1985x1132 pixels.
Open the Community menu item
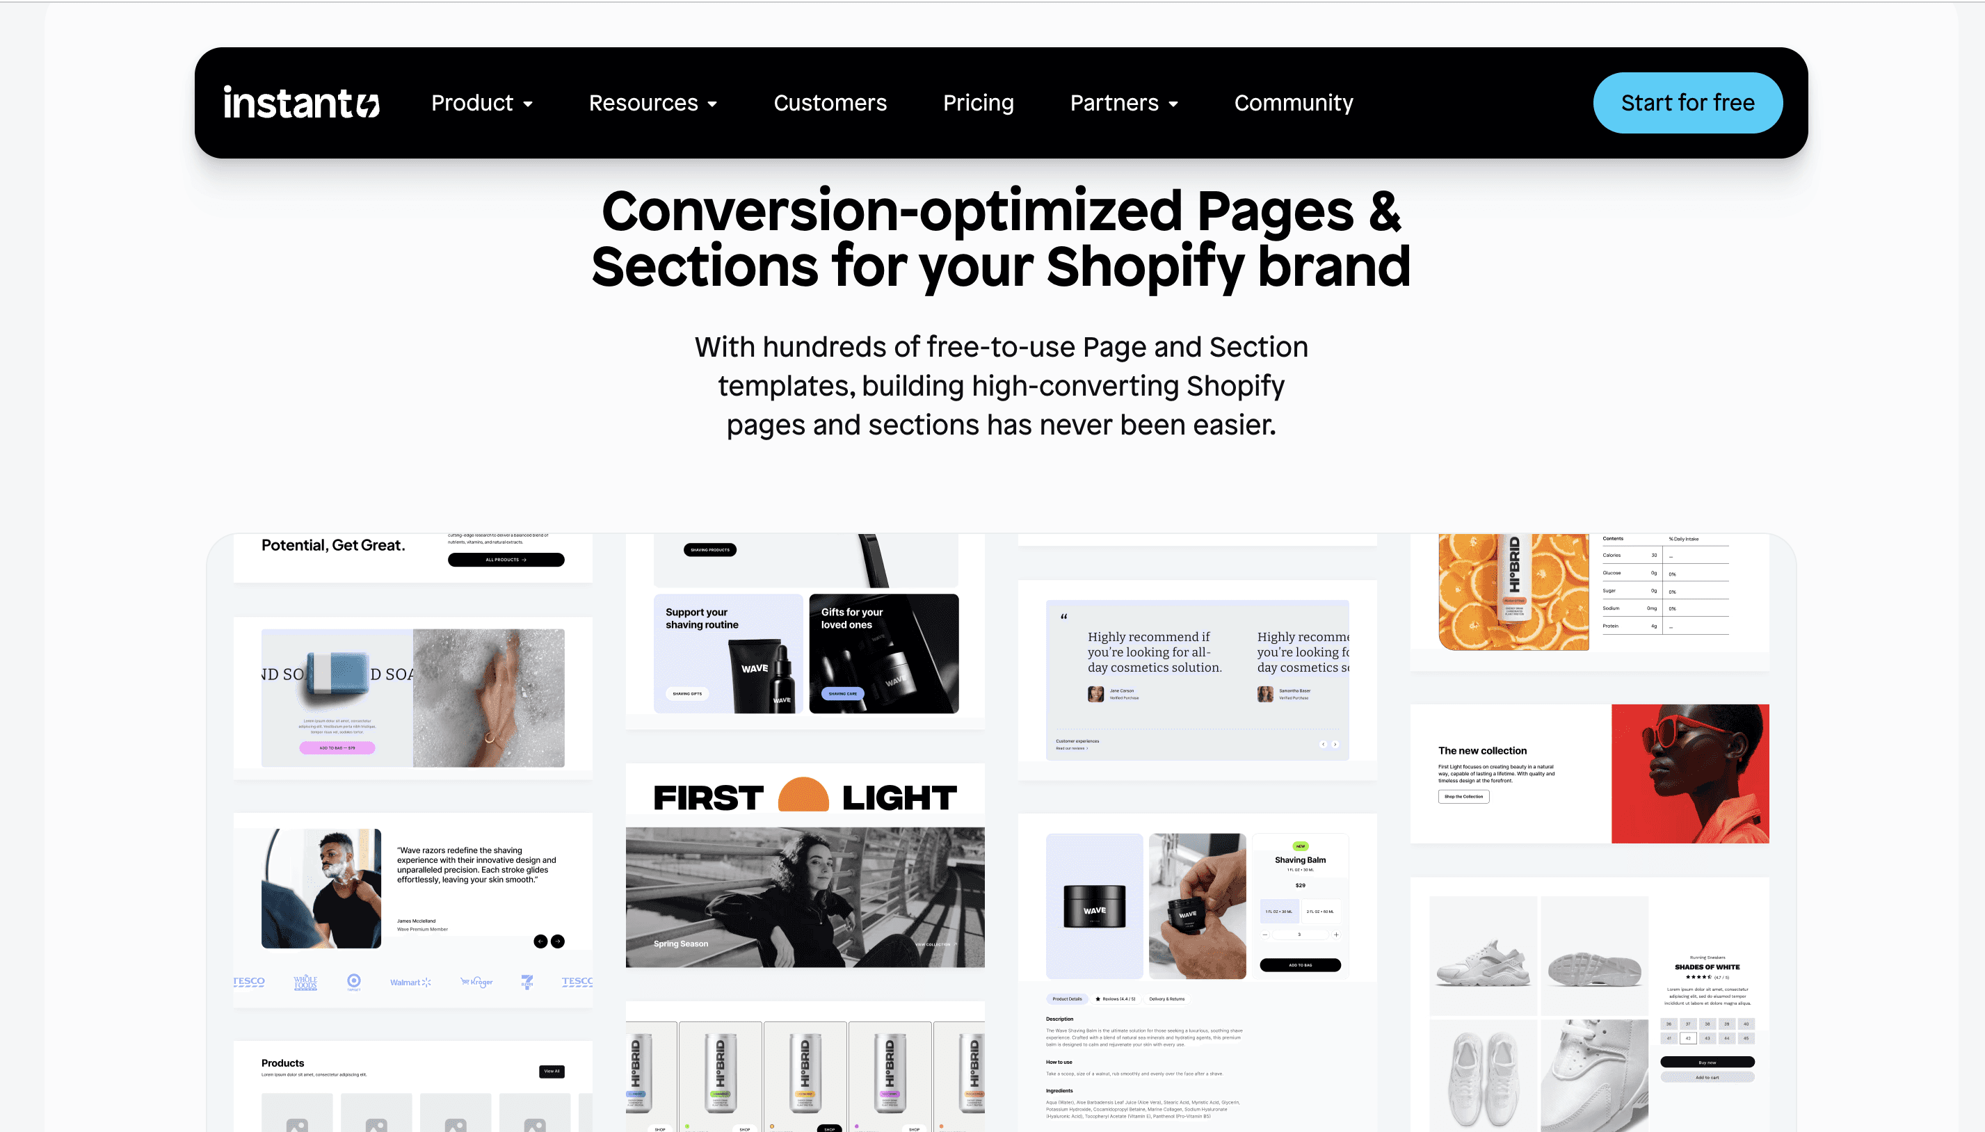1292,102
